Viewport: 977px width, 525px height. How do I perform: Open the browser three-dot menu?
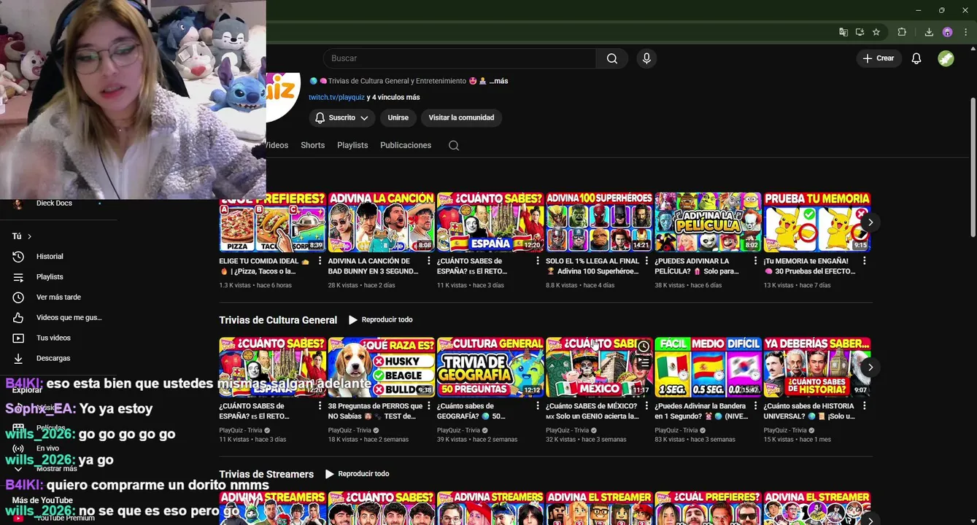point(966,32)
